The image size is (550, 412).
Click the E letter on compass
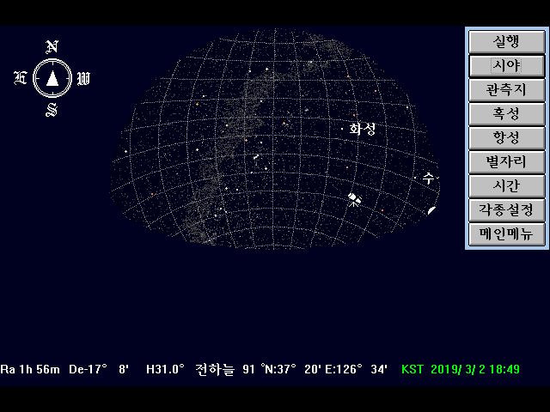point(21,78)
